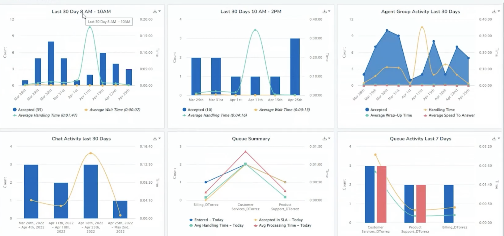Toggle Entered - Today legend item

pyautogui.click(x=206, y=220)
